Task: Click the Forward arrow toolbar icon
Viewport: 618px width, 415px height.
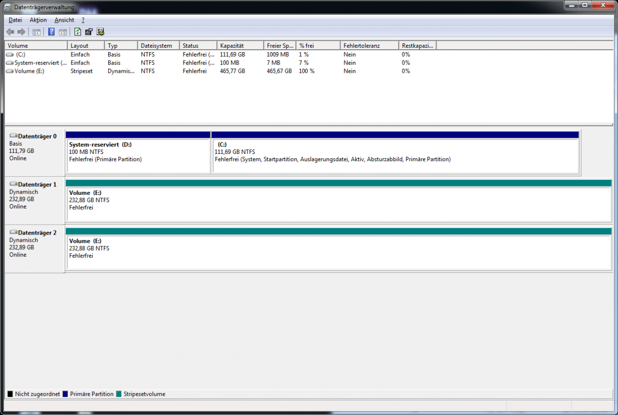Action: [21, 32]
